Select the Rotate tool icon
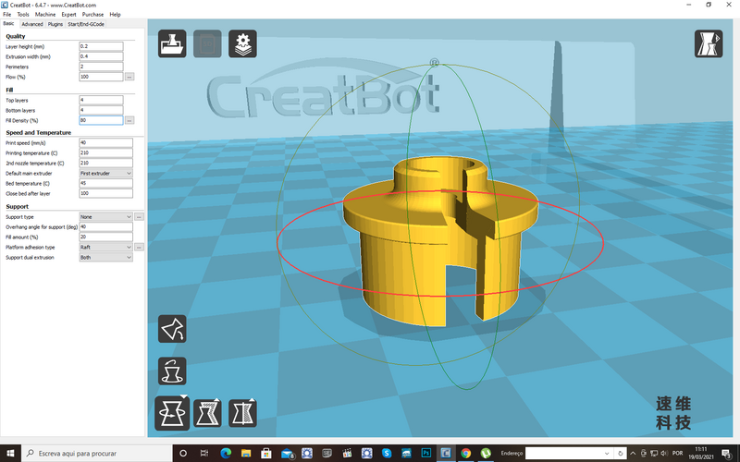The height and width of the screenshot is (462, 740). [x=172, y=413]
